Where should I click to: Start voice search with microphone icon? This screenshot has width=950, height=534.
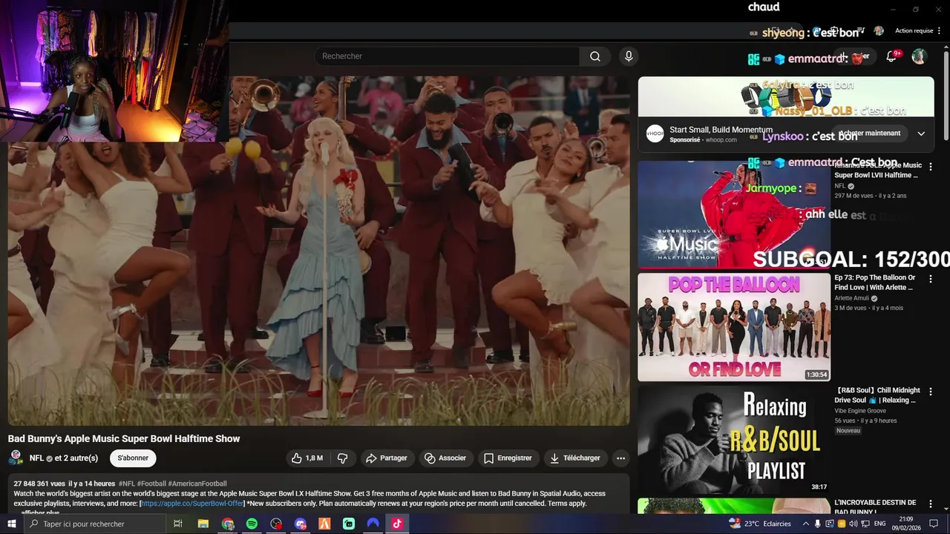pyautogui.click(x=629, y=56)
